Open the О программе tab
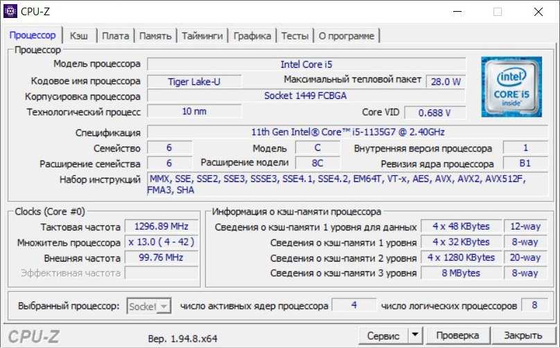The height and width of the screenshot is (348, 560). pos(347,36)
